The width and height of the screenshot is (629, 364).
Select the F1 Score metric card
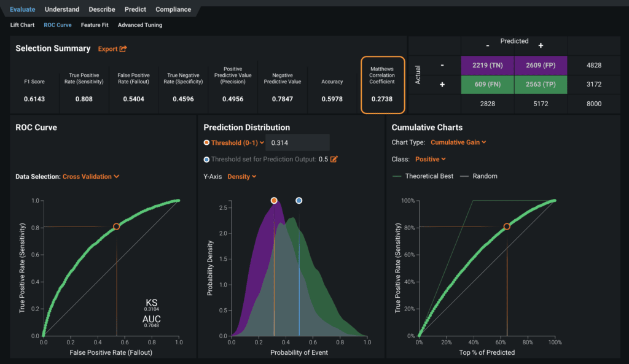34,90
